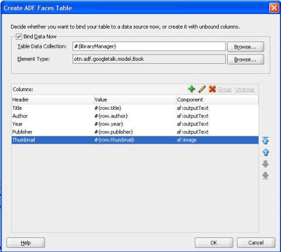Move selected column down one arrow
Viewport: 281px width, 252px height.
(x=265, y=164)
